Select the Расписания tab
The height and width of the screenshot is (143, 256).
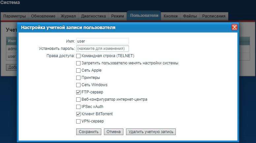[214, 16]
